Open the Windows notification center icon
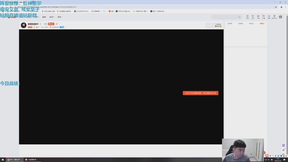The width and height of the screenshot is (288, 162). tap(284, 159)
